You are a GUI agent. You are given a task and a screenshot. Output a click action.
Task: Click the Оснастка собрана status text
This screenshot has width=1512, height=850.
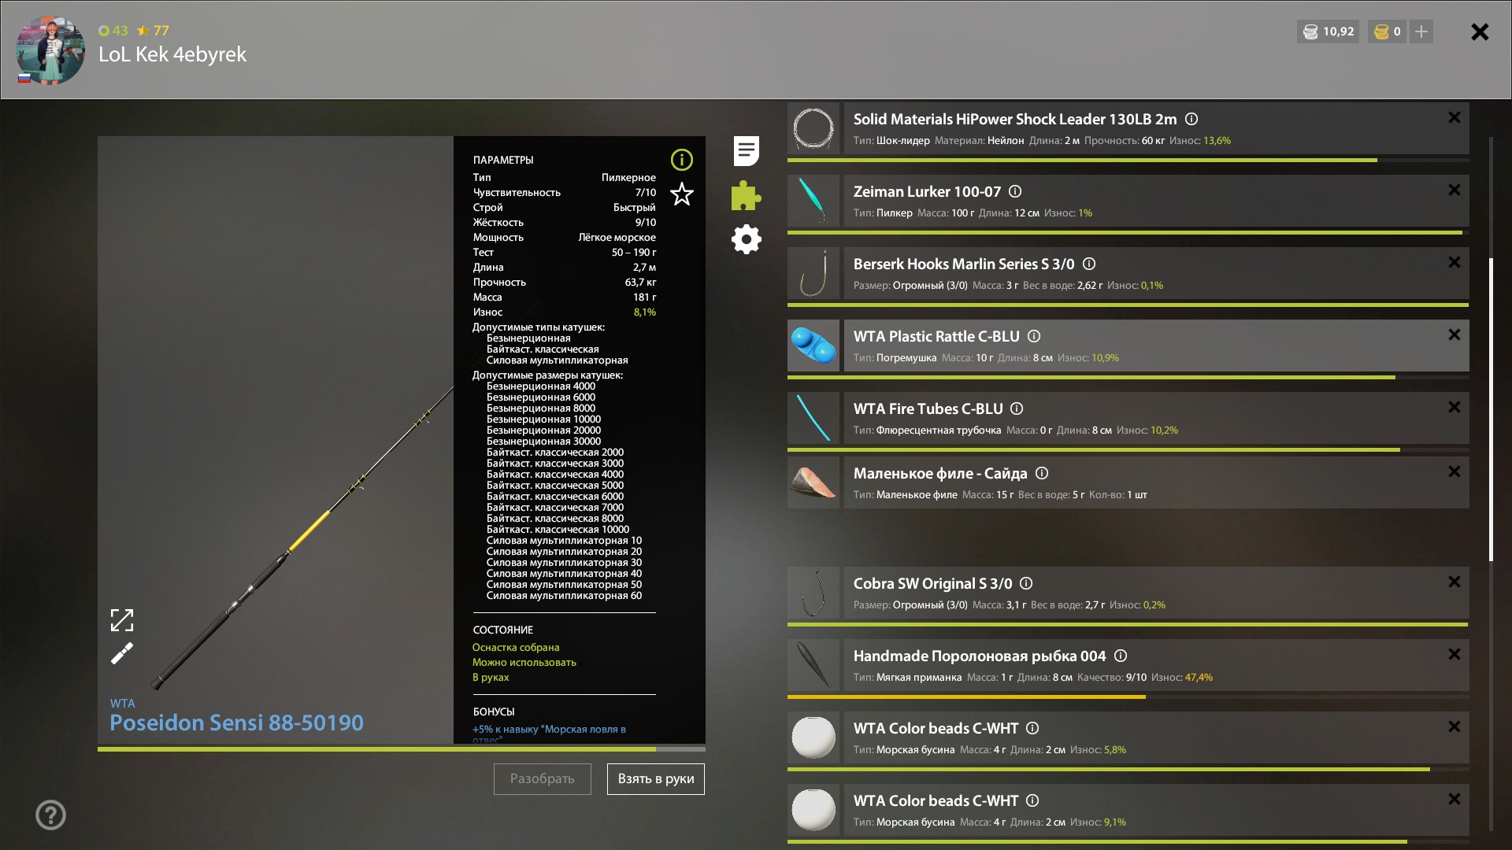(516, 647)
